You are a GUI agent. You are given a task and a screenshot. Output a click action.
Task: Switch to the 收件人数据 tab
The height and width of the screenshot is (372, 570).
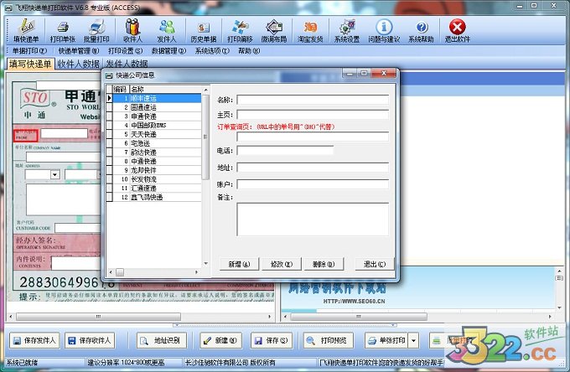[x=78, y=64]
